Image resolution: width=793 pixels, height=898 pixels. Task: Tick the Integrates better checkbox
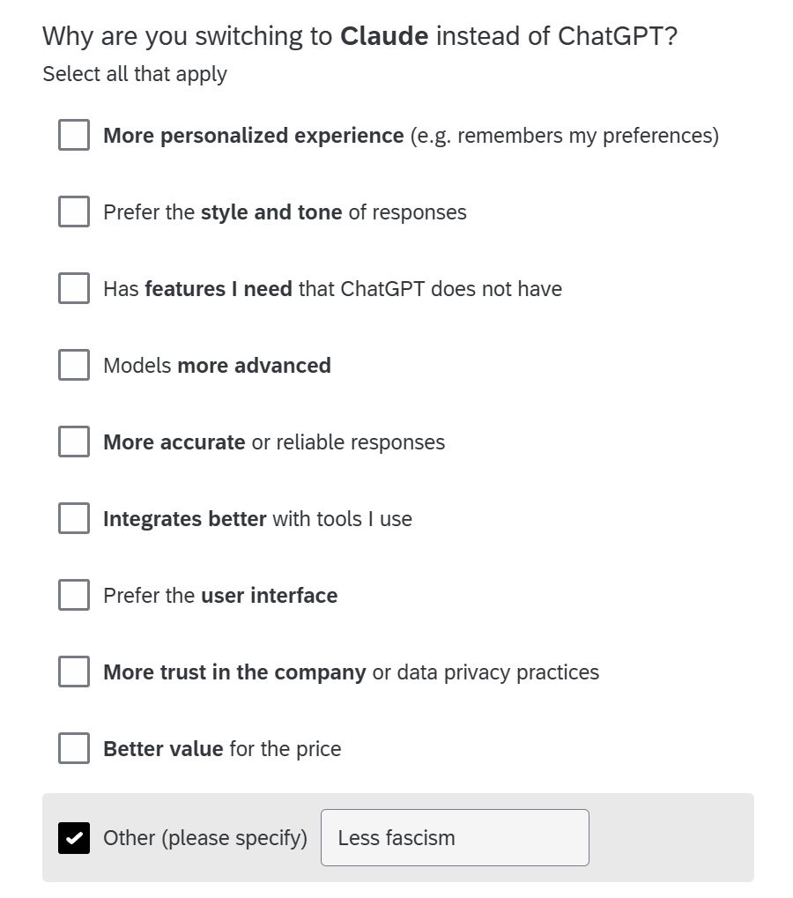[x=74, y=519]
